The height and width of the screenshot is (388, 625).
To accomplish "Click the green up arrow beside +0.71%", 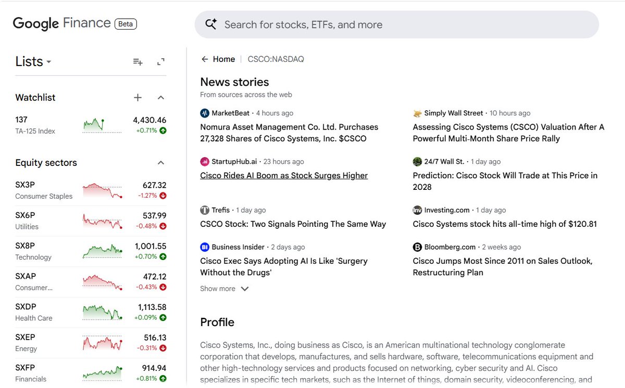I will [x=163, y=131].
